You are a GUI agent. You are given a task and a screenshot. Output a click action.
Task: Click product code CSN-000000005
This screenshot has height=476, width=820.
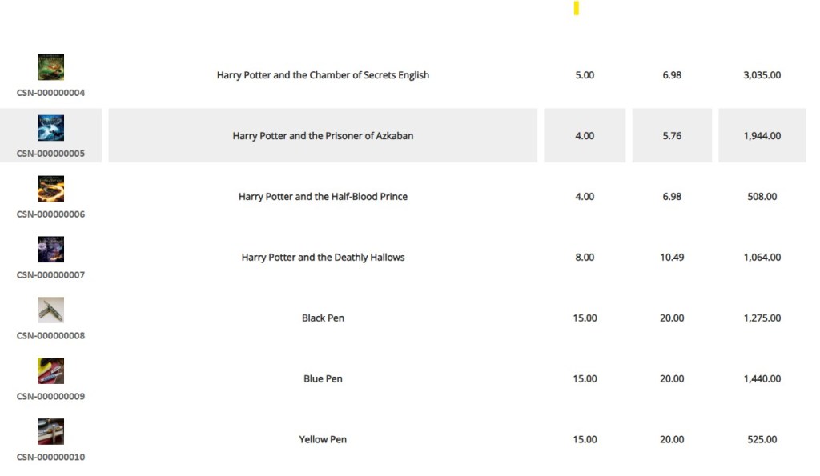(50, 153)
